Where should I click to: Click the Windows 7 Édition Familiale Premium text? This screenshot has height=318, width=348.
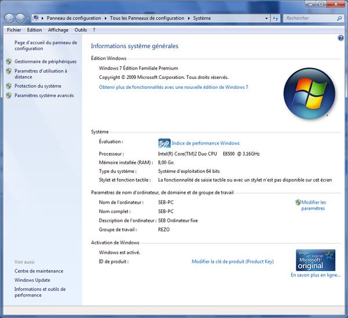[139, 68]
